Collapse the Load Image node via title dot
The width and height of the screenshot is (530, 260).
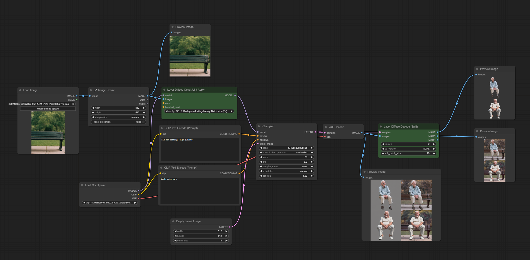[20, 90]
